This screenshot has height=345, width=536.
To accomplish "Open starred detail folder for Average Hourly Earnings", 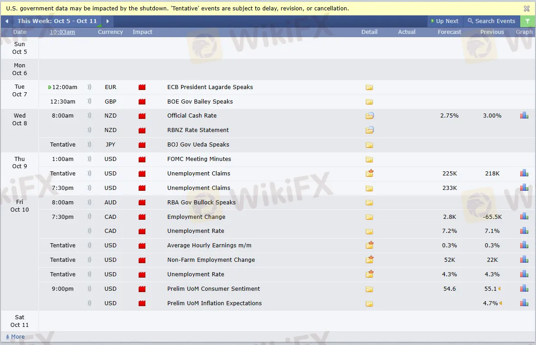I will (x=369, y=246).
